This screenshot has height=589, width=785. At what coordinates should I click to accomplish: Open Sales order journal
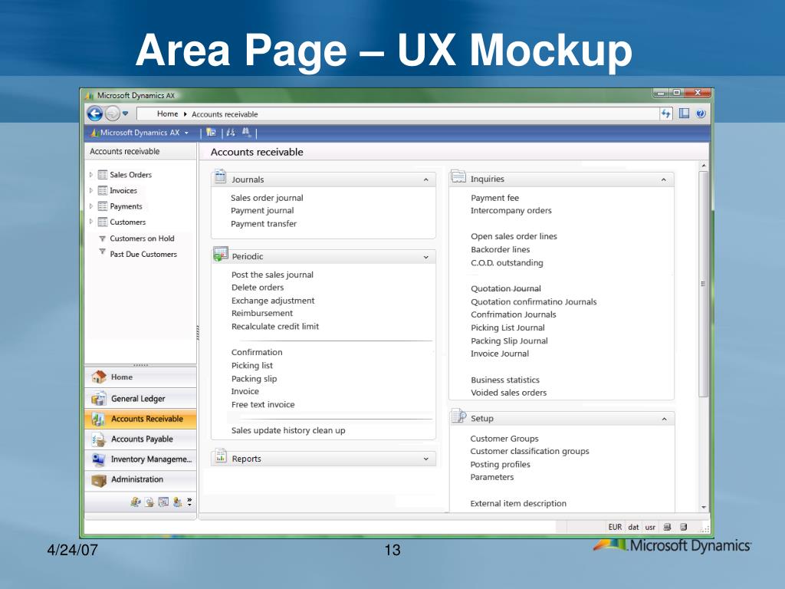coord(267,198)
